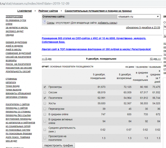166x148 pixels.
Task: Open ad link Размещение 900 статей на СДЛ-сайтах
Action: click(x=94, y=40)
